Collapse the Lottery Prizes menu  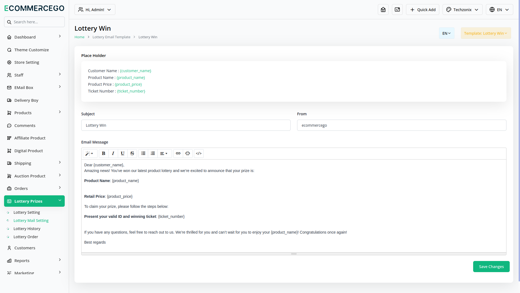tap(34, 201)
